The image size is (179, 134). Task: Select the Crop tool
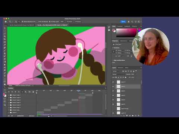[5, 39]
